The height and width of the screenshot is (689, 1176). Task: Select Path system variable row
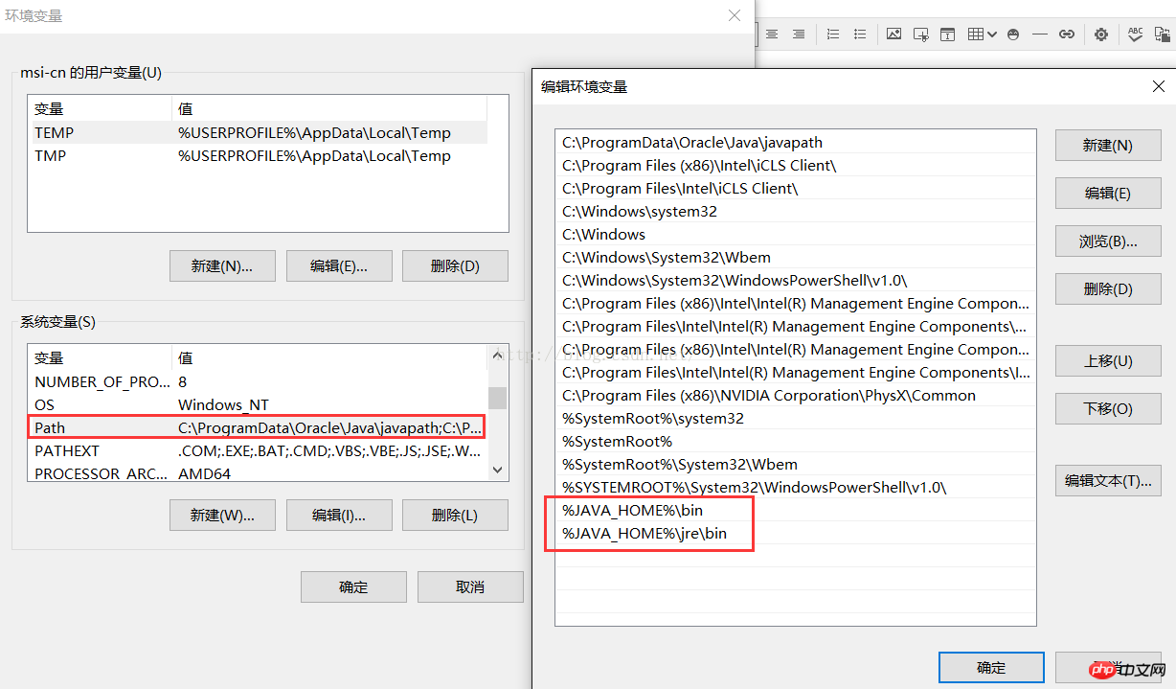click(258, 427)
